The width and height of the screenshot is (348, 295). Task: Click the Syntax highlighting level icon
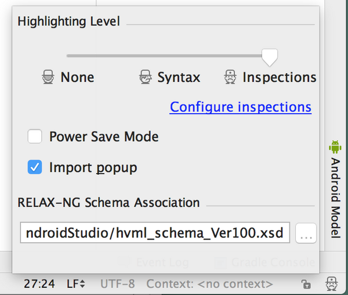[x=145, y=77]
